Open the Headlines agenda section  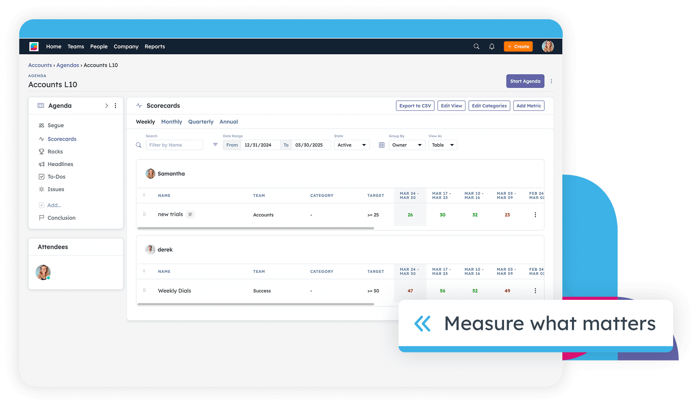pyautogui.click(x=60, y=164)
